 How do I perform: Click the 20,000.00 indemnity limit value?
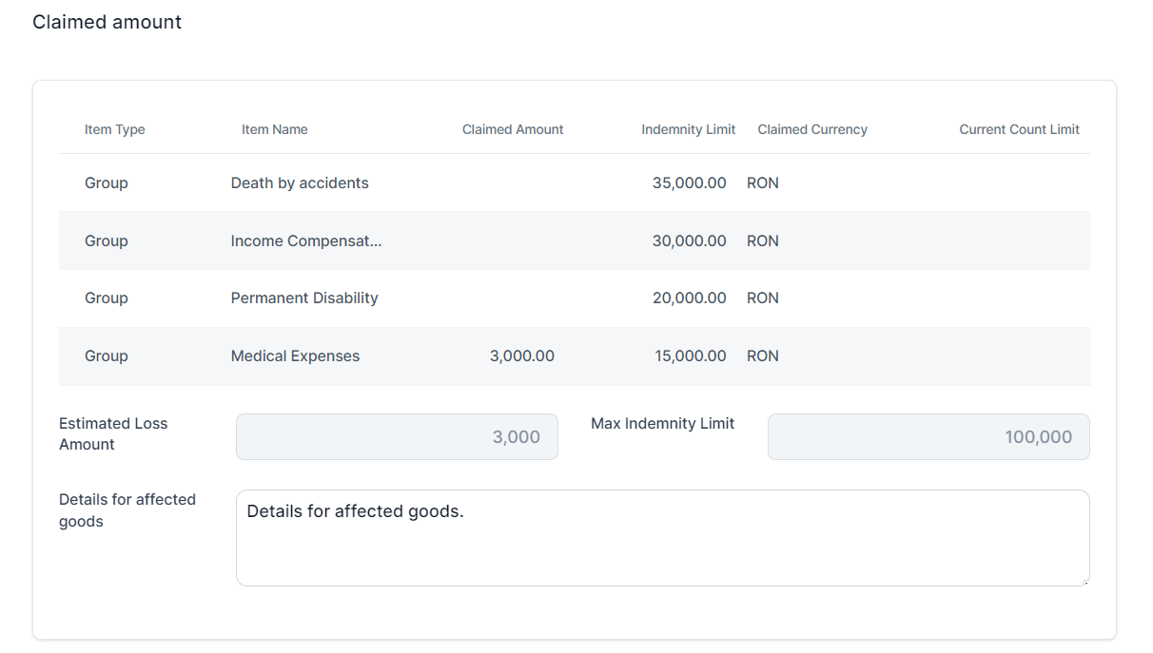pyautogui.click(x=689, y=298)
